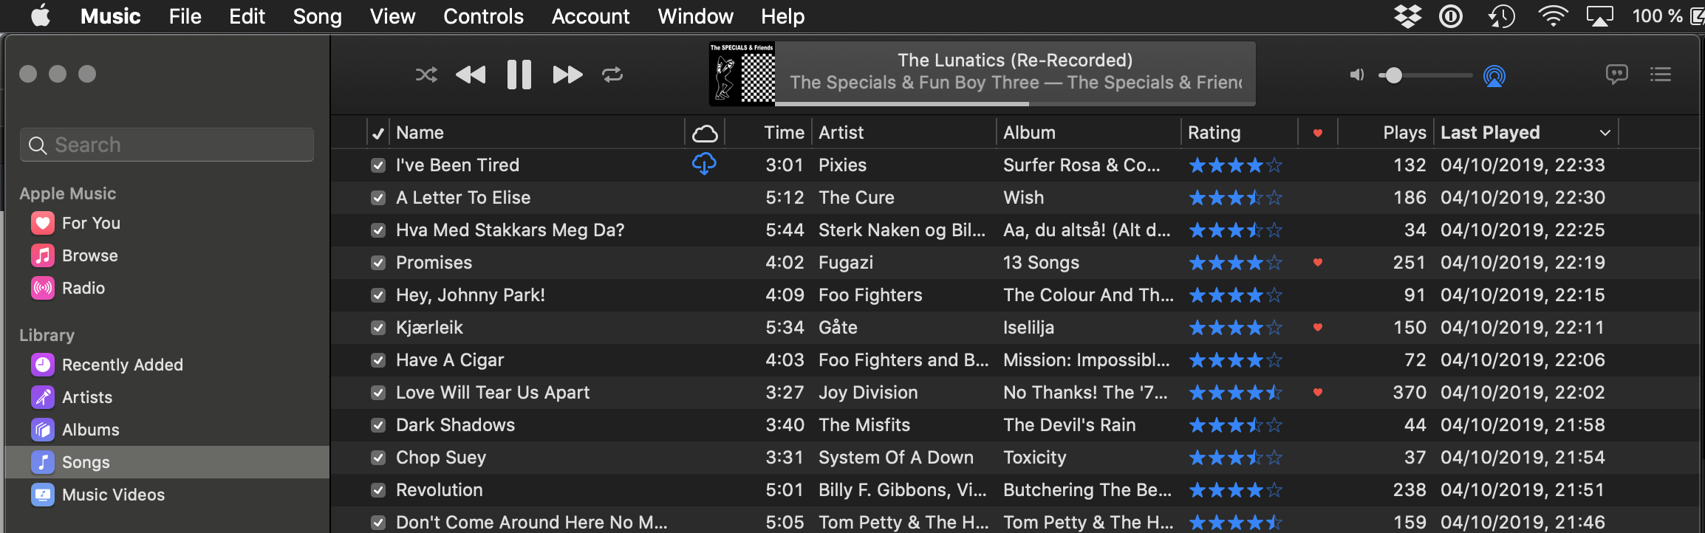Screen dimensions: 1705x533
Task: Open the Account menu
Action: click(590, 16)
